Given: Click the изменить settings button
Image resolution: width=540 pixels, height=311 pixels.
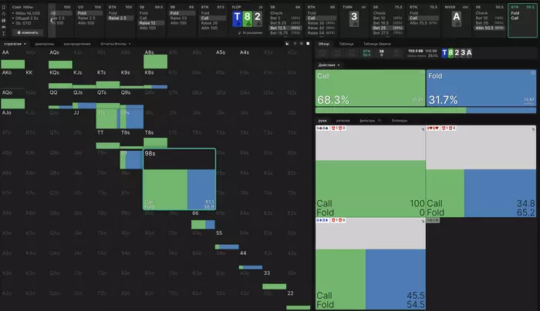Looking at the screenshot, I should (x=28, y=32).
